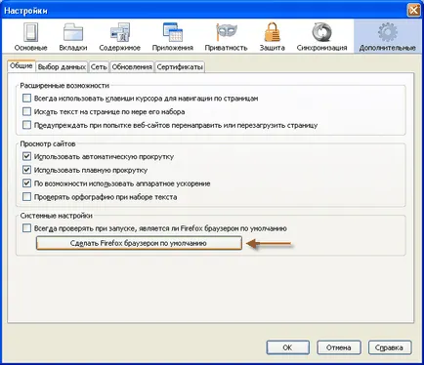Switch to the Сертификаты tab
This screenshot has width=424, height=365.
click(x=180, y=67)
